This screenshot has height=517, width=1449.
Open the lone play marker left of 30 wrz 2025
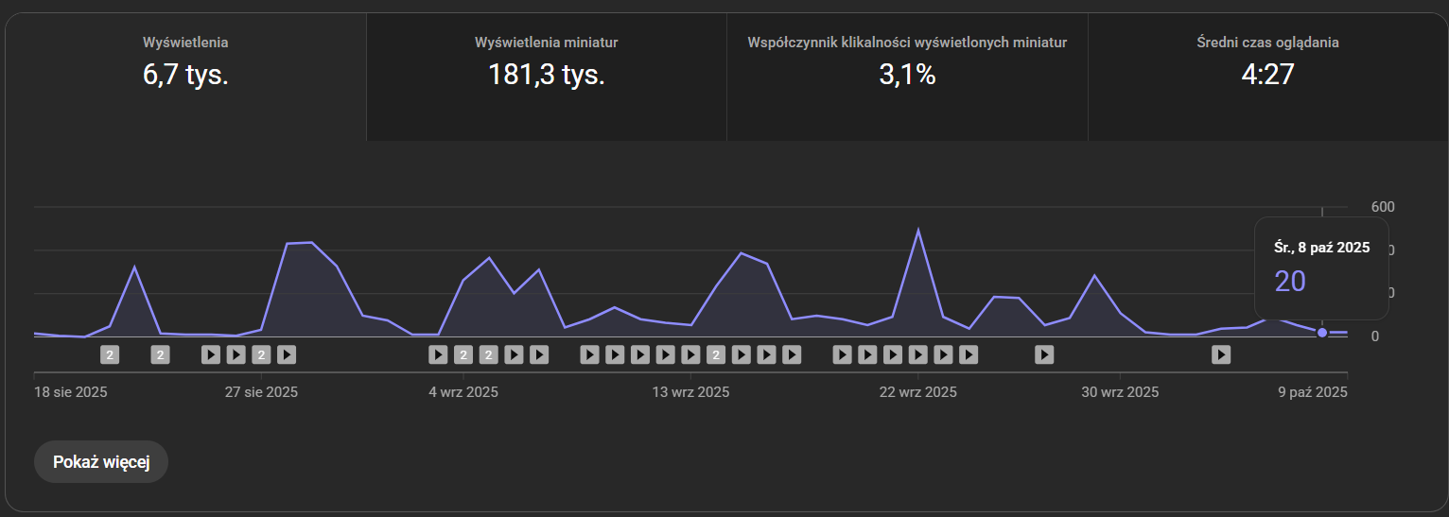tap(1044, 354)
